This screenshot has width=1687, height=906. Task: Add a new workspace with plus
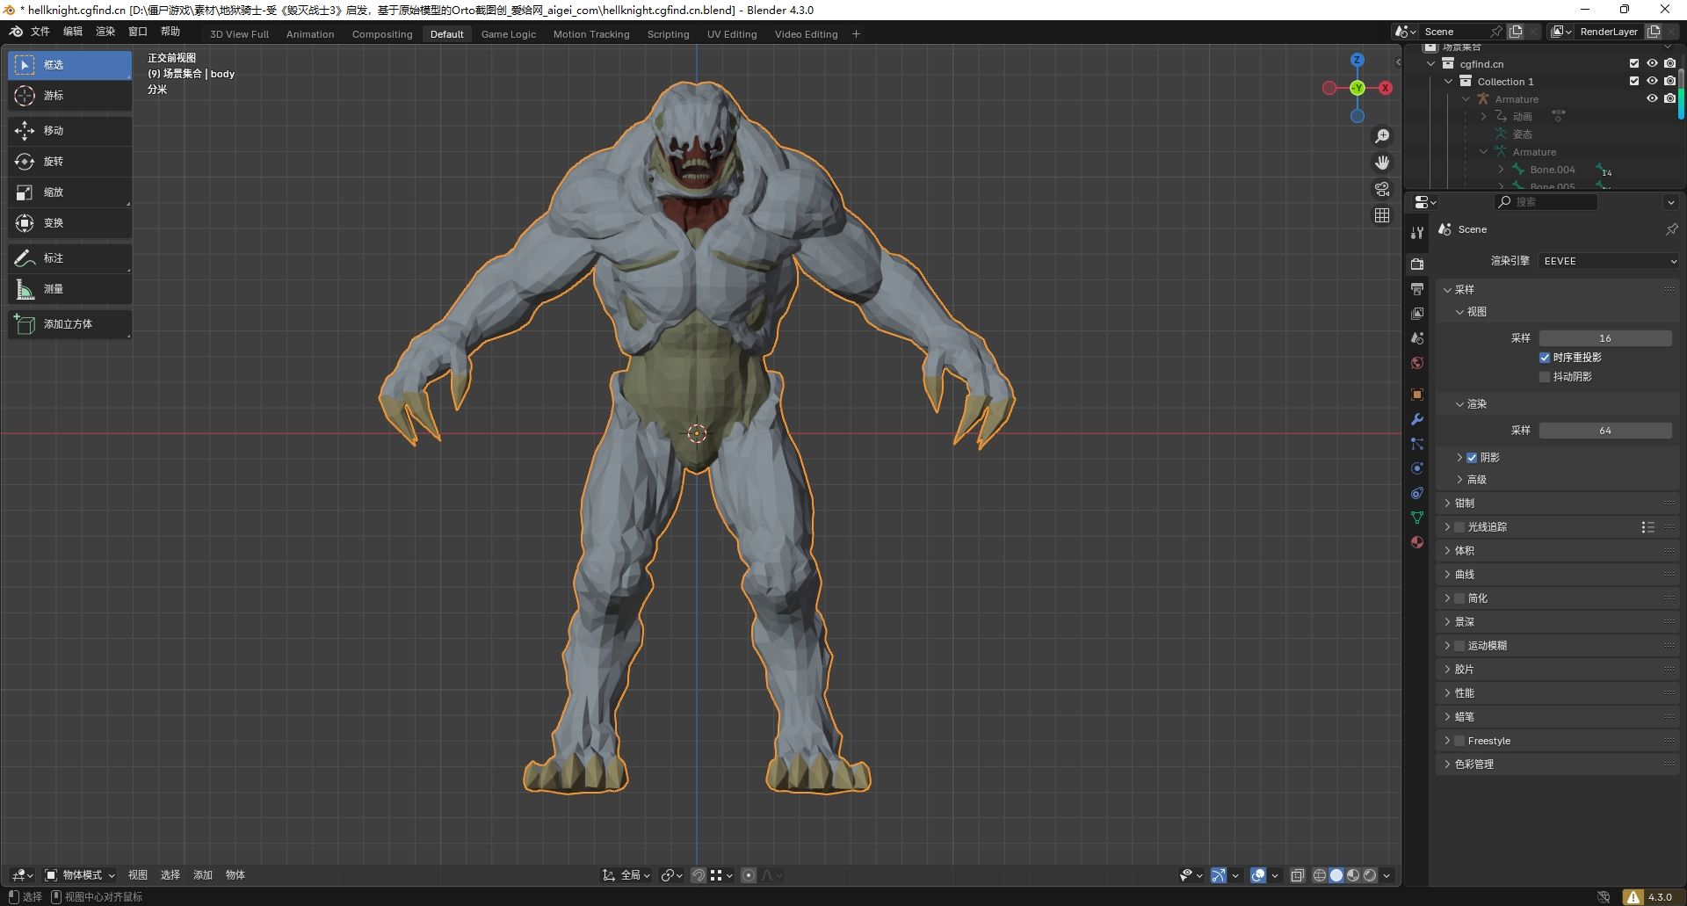click(856, 34)
